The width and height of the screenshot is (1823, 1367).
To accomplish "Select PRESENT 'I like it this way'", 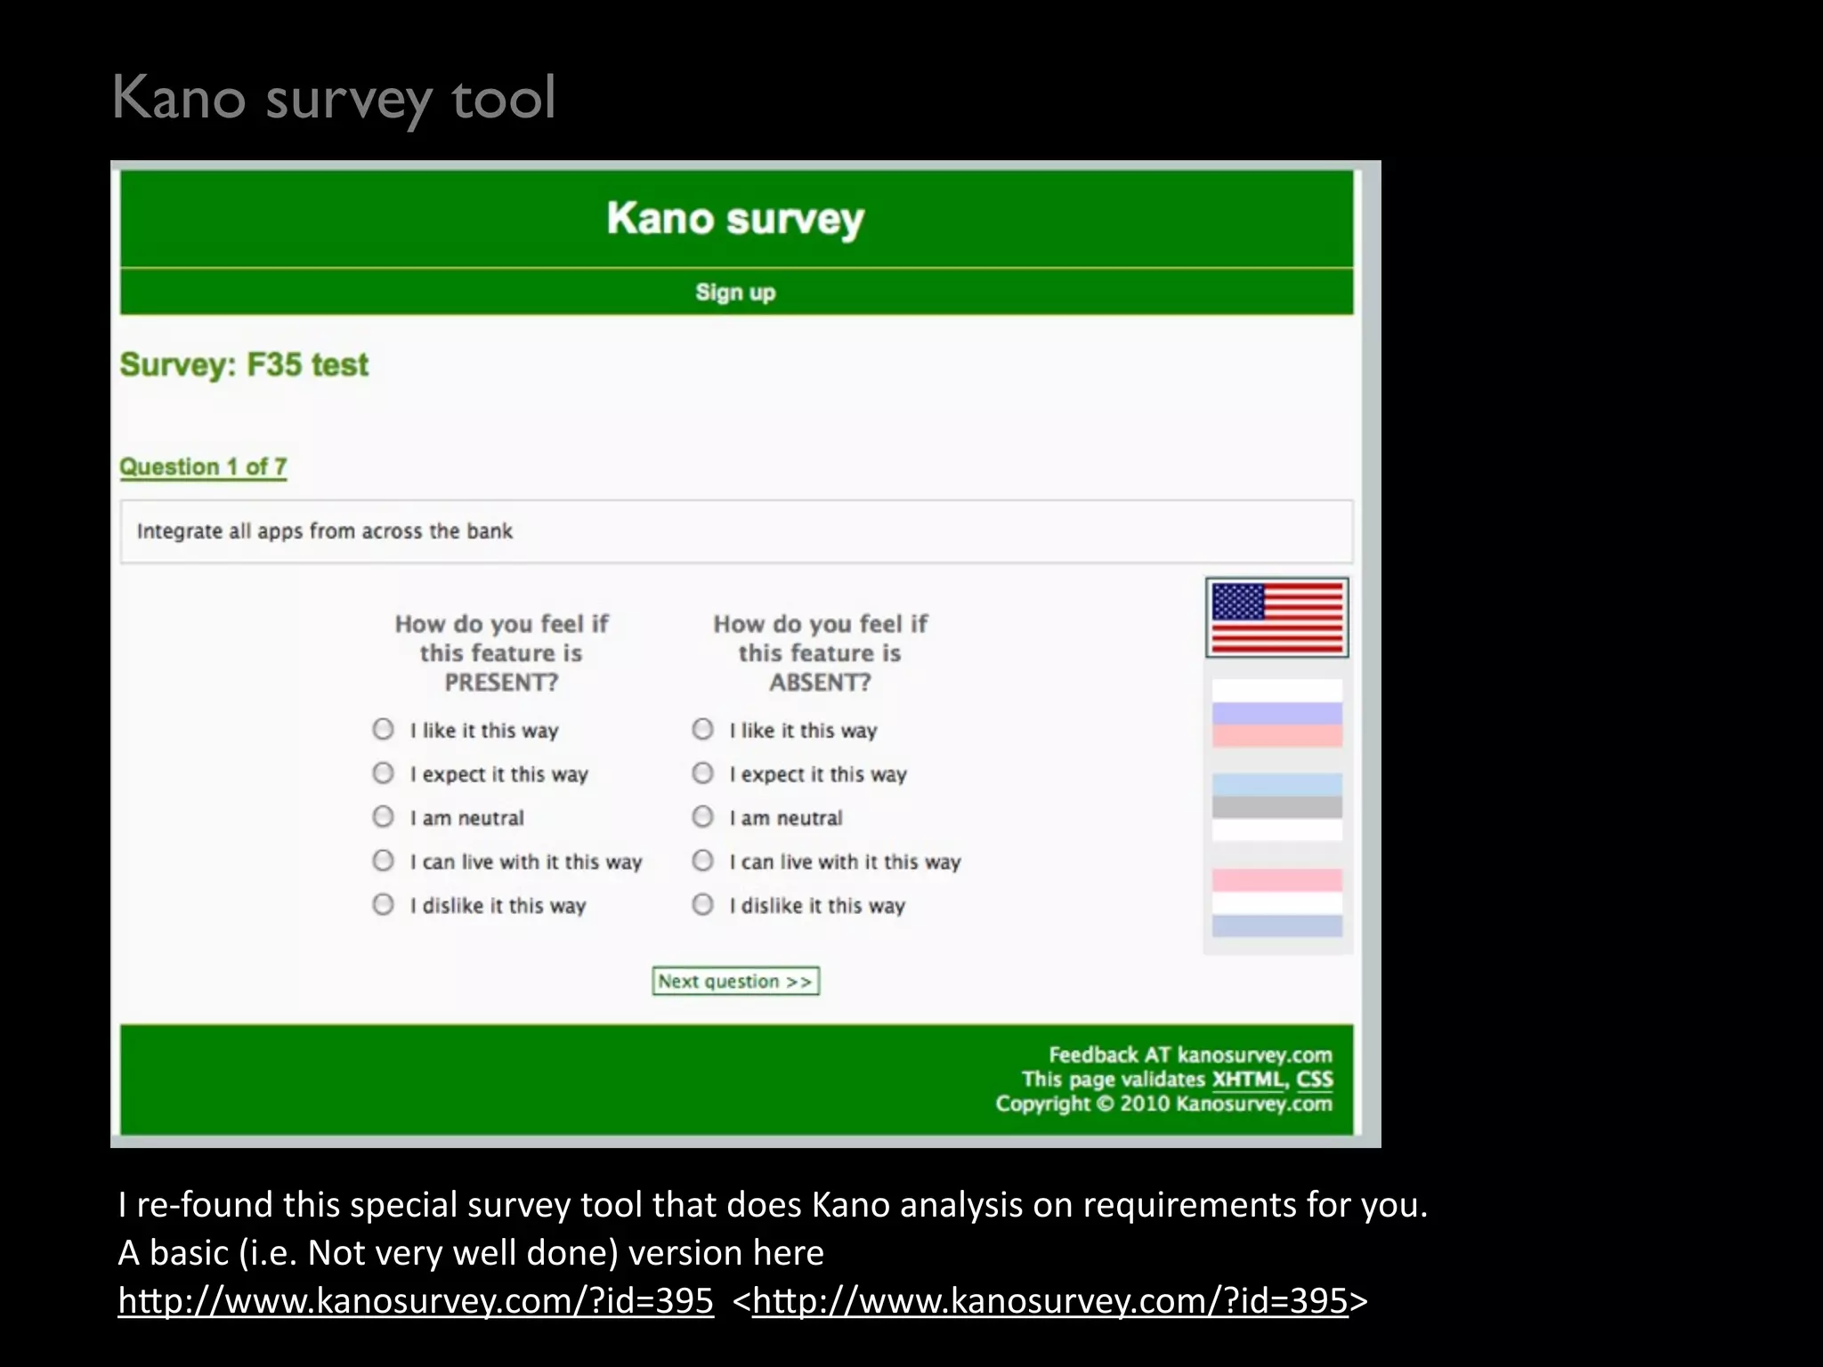I will coord(383,730).
